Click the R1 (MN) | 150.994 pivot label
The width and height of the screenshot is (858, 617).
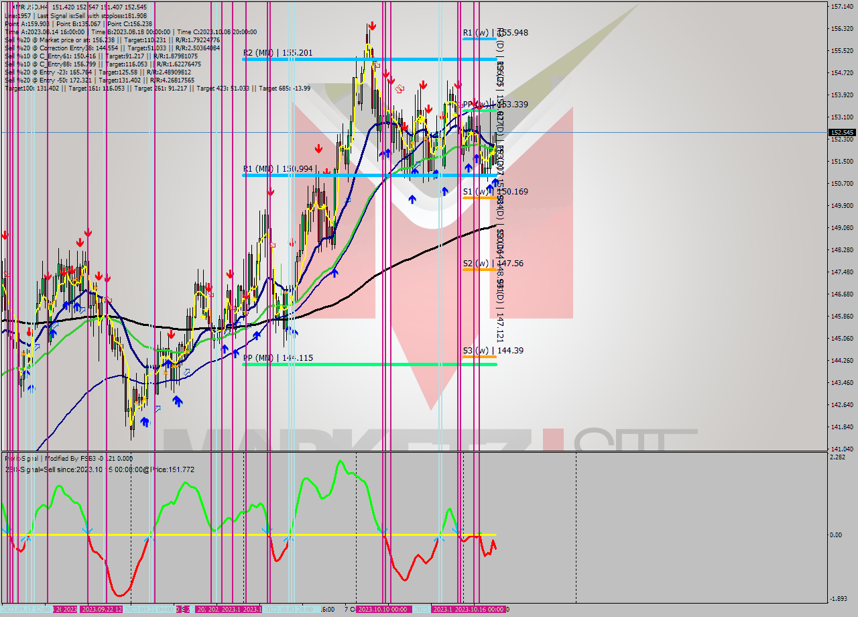[278, 168]
